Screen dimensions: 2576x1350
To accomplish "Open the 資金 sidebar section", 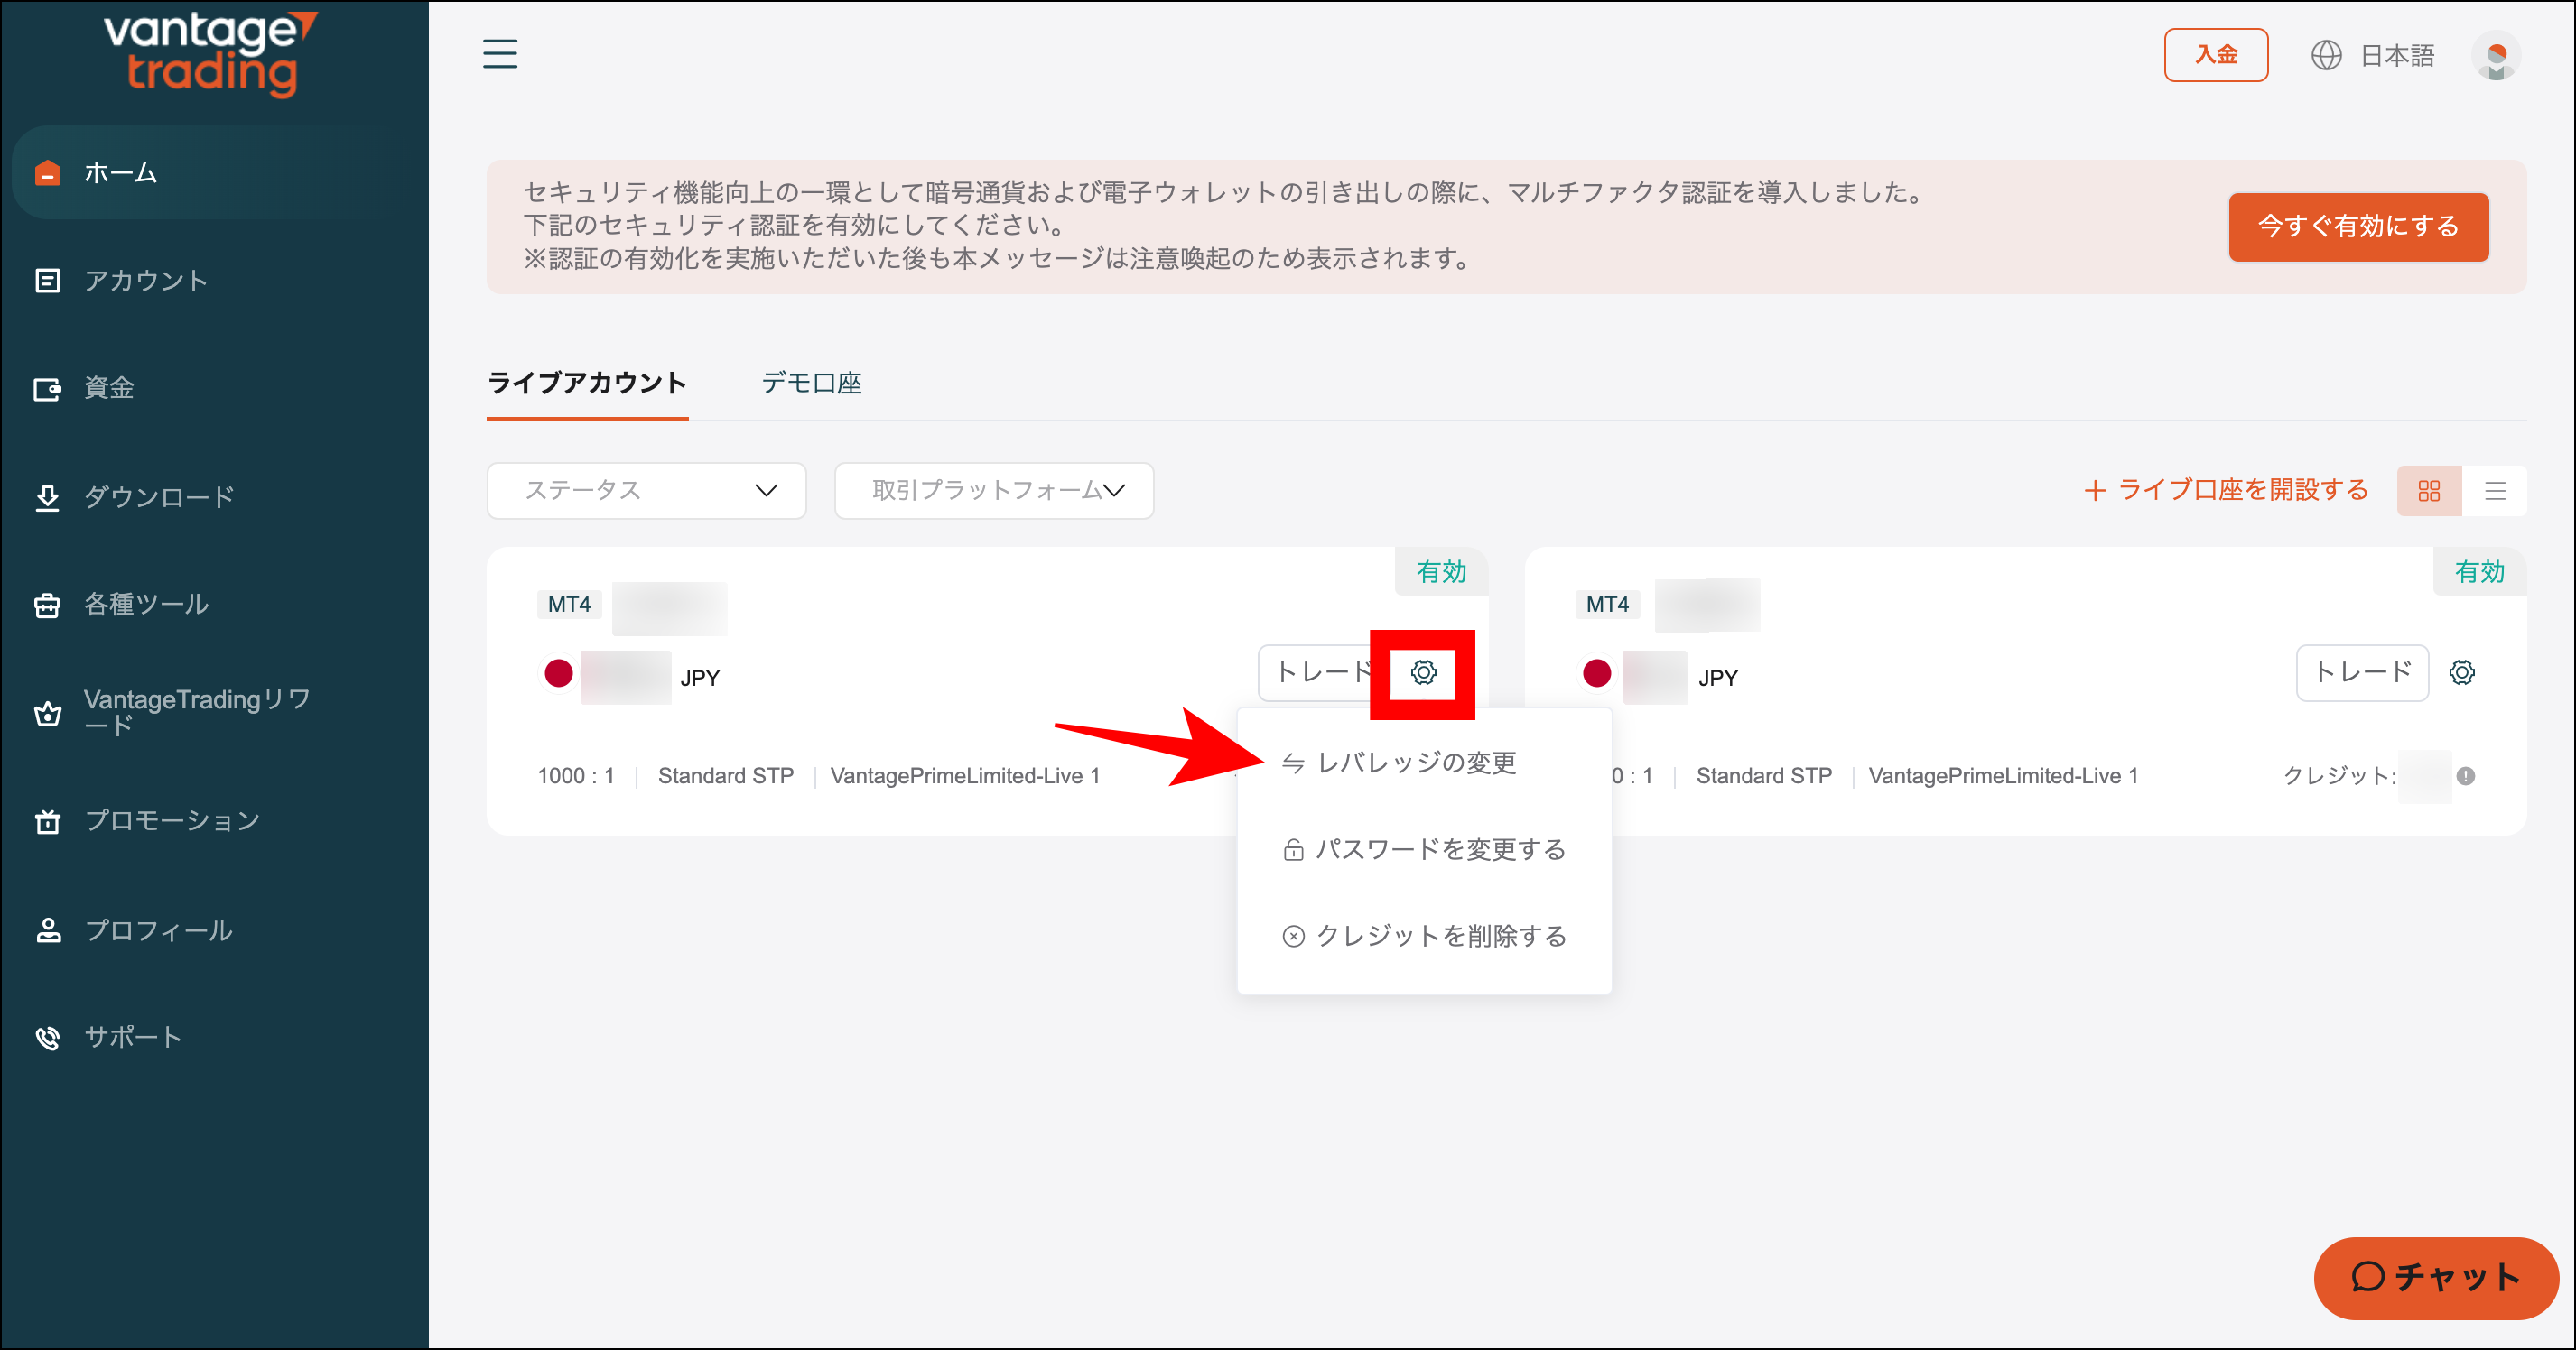I will (x=108, y=388).
